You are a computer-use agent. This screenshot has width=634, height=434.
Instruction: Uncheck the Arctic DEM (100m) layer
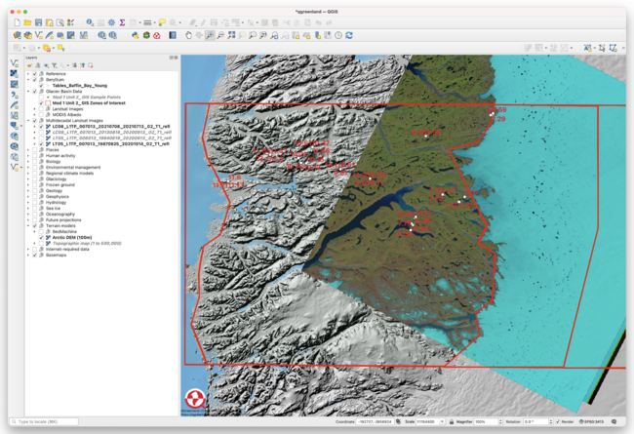click(42, 237)
